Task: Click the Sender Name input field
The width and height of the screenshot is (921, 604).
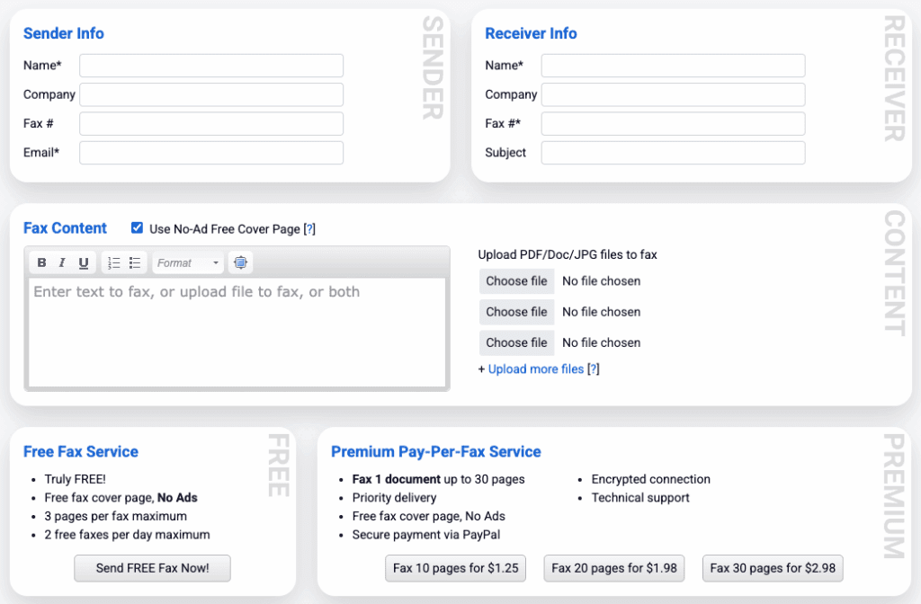Action: pos(210,65)
